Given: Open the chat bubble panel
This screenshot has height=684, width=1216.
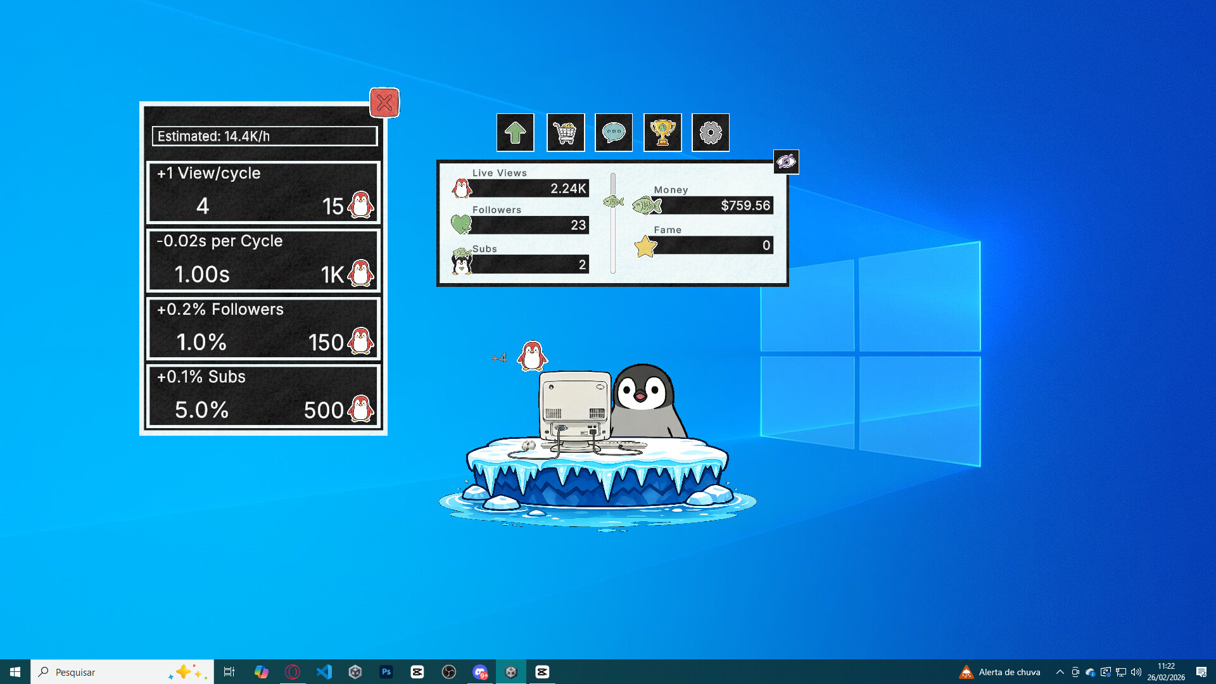Looking at the screenshot, I should pyautogui.click(x=613, y=132).
